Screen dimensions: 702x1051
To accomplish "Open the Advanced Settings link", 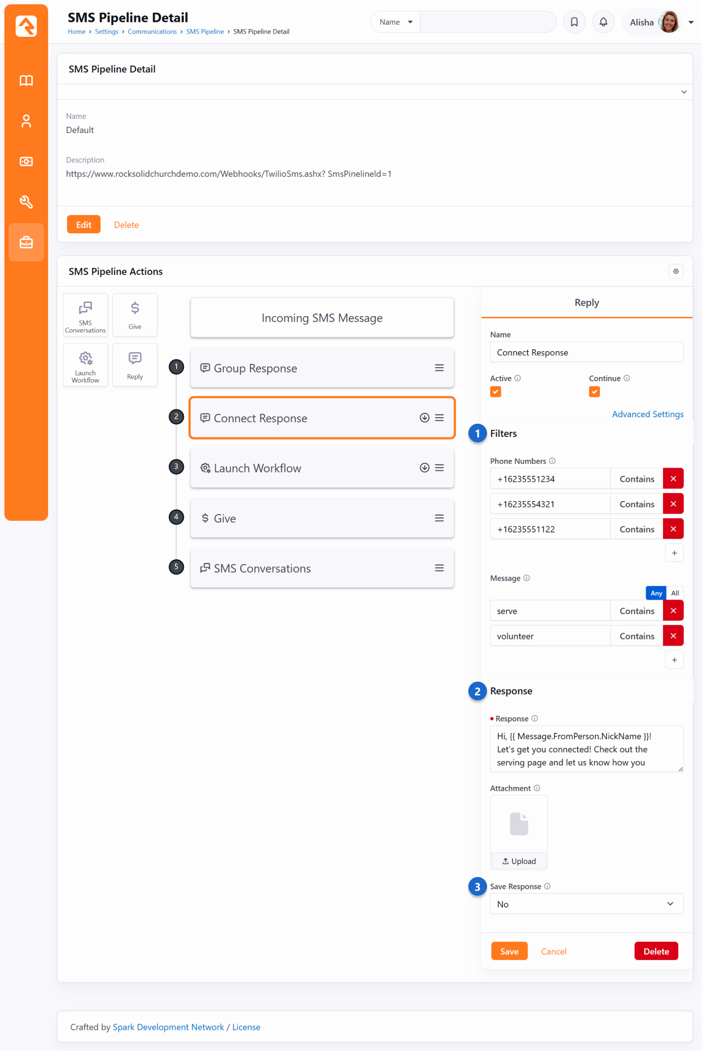I will point(648,414).
